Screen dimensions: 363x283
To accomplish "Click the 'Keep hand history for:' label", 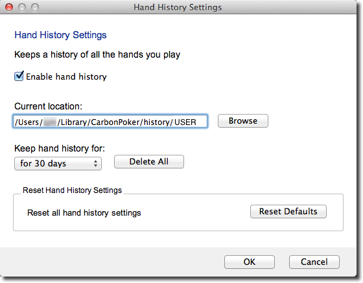I will (60, 148).
